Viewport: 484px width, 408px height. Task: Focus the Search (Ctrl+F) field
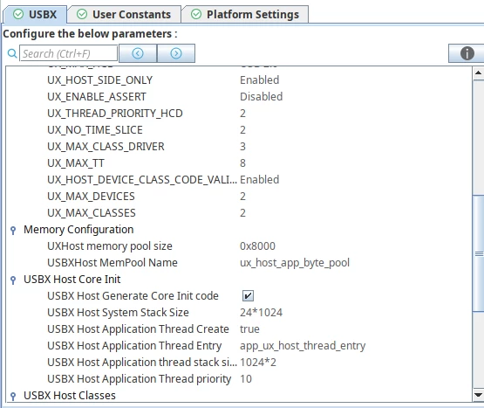[x=69, y=53]
